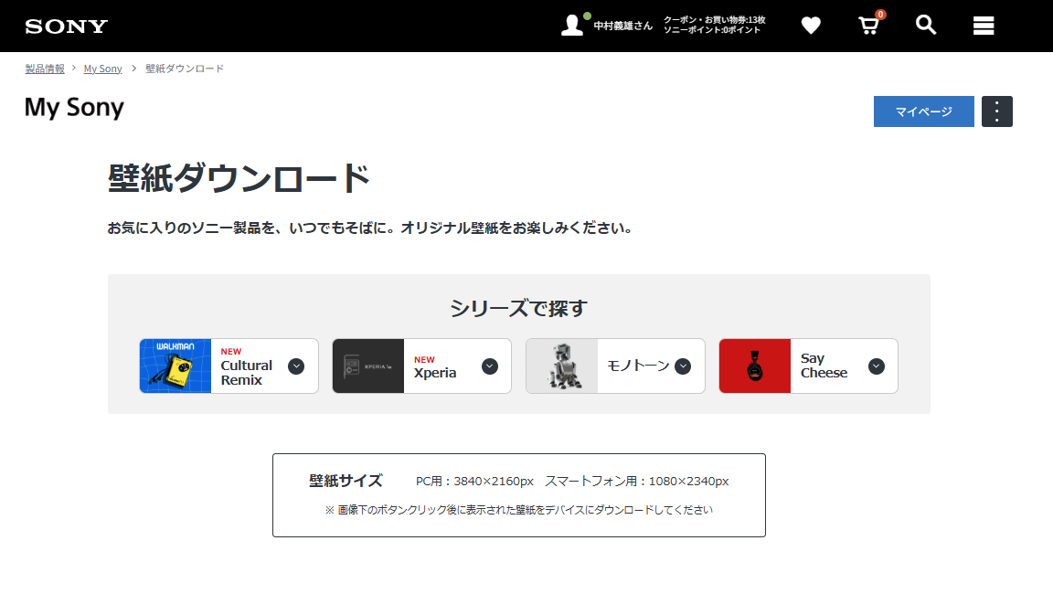1053x615 pixels.
Task: Open the three-dot more options button
Action: [x=996, y=111]
